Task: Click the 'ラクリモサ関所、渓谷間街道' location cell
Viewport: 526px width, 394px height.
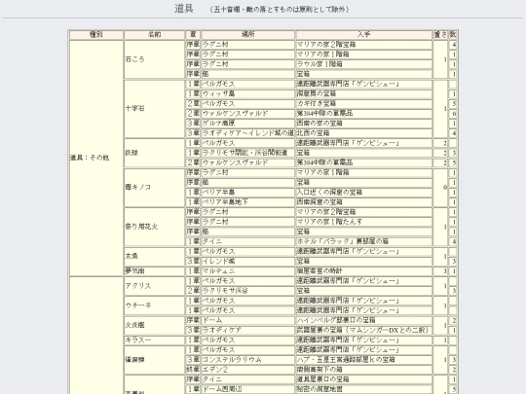Action: coord(248,153)
